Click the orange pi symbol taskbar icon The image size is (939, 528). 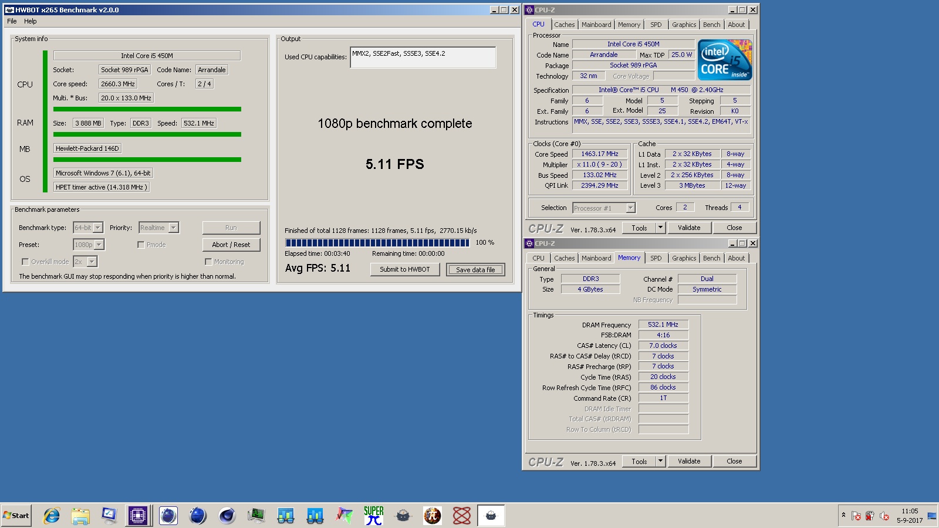(x=433, y=516)
